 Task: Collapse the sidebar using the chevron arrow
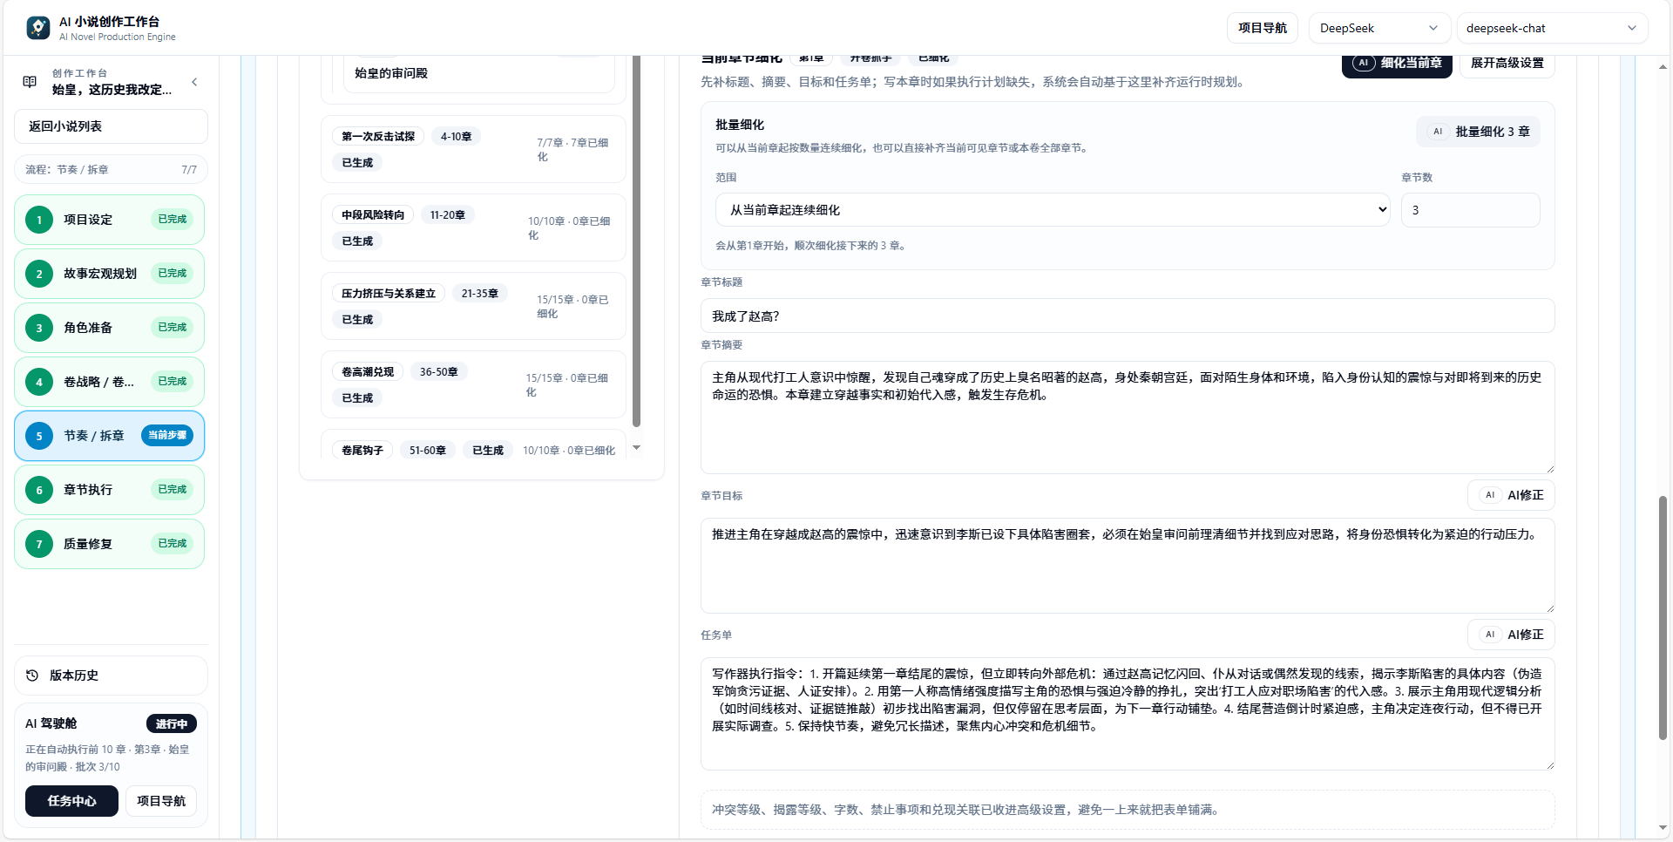(194, 81)
